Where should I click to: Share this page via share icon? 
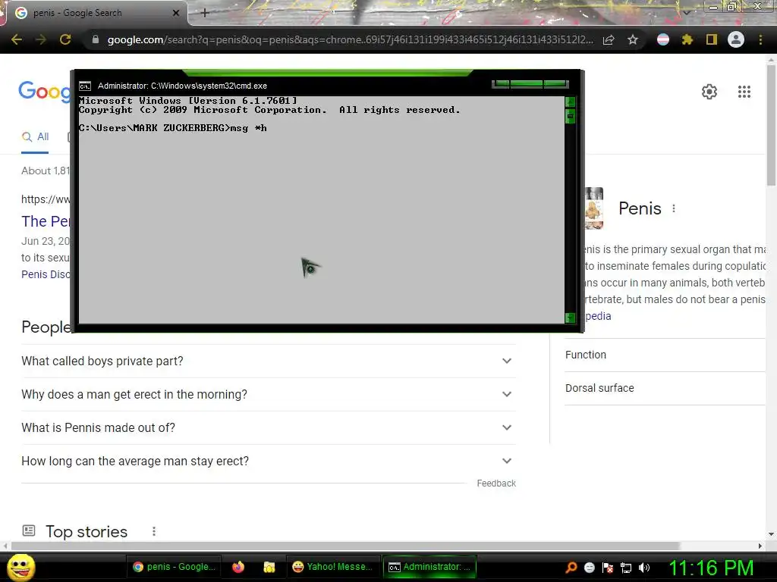pos(609,39)
